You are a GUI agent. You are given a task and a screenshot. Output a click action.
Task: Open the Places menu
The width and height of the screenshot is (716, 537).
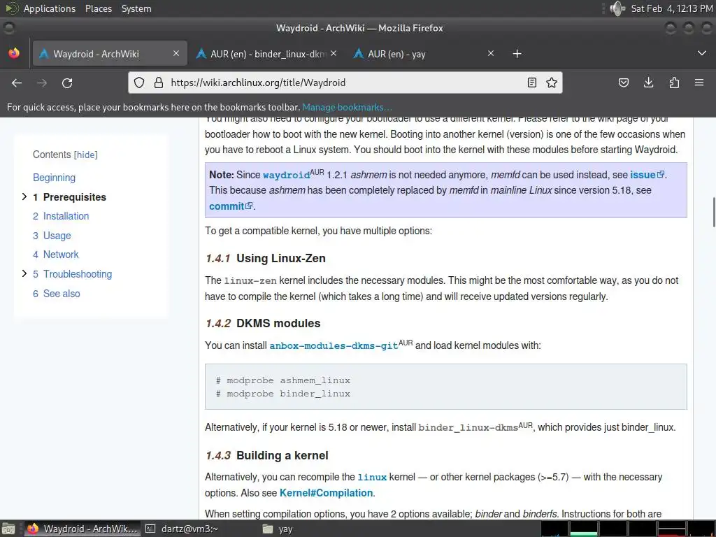pos(99,8)
